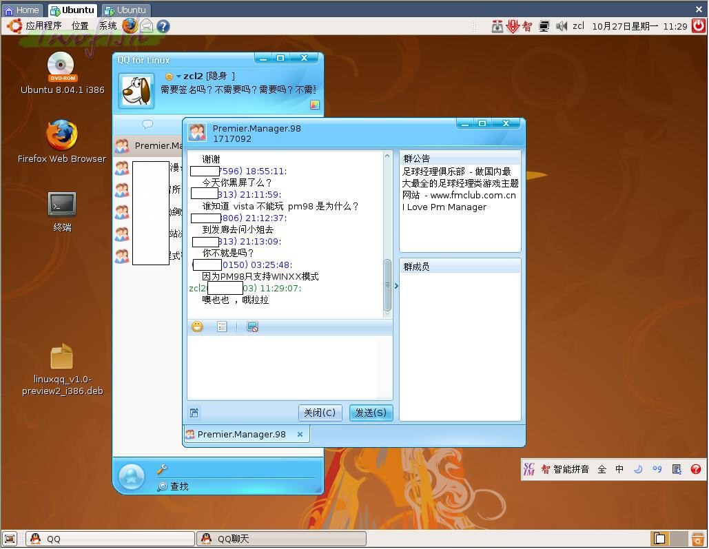Click 查找 to search contacts
Image resolution: width=709 pixels, height=549 pixels.
pos(173,486)
